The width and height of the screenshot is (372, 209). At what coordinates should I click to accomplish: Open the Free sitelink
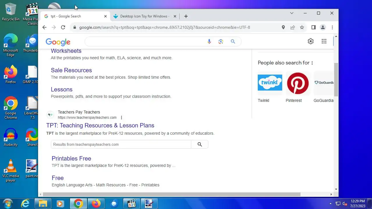tap(58, 178)
